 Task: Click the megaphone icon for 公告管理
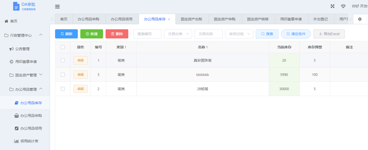[x=11, y=49]
